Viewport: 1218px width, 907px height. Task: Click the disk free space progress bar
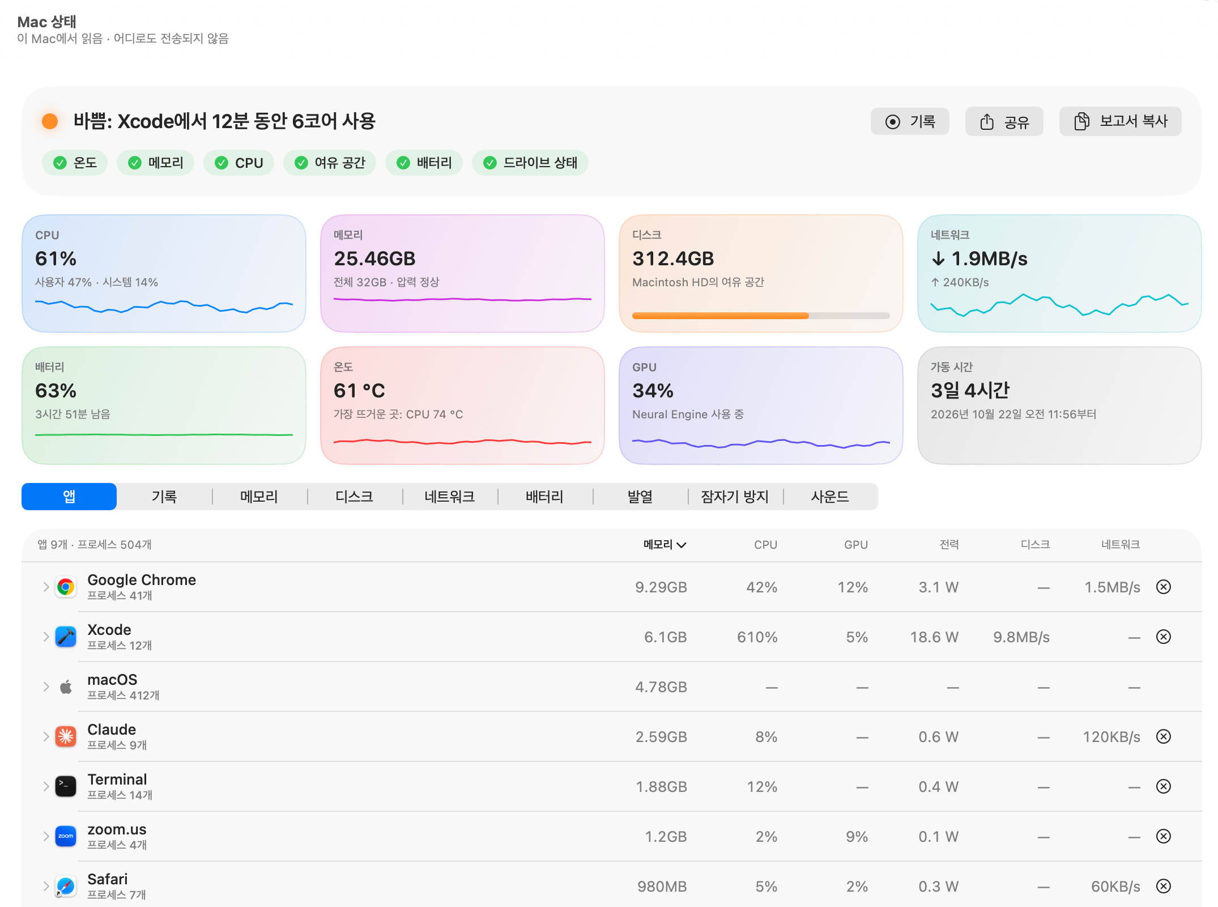coord(761,316)
